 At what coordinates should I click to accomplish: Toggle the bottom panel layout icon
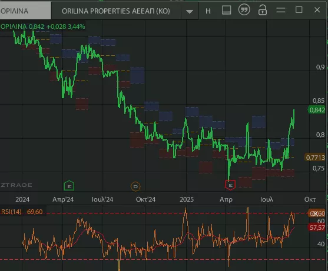(x=226, y=10)
